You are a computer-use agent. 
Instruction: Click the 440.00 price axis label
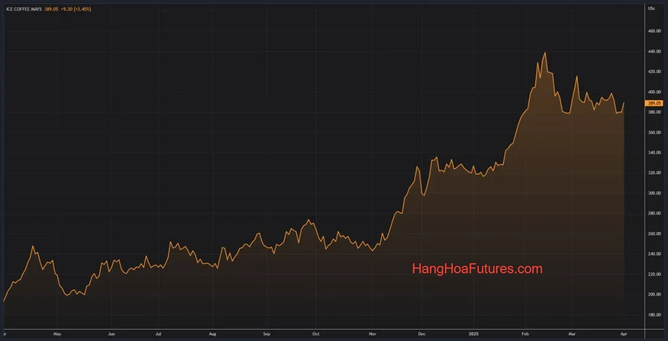pyautogui.click(x=654, y=52)
